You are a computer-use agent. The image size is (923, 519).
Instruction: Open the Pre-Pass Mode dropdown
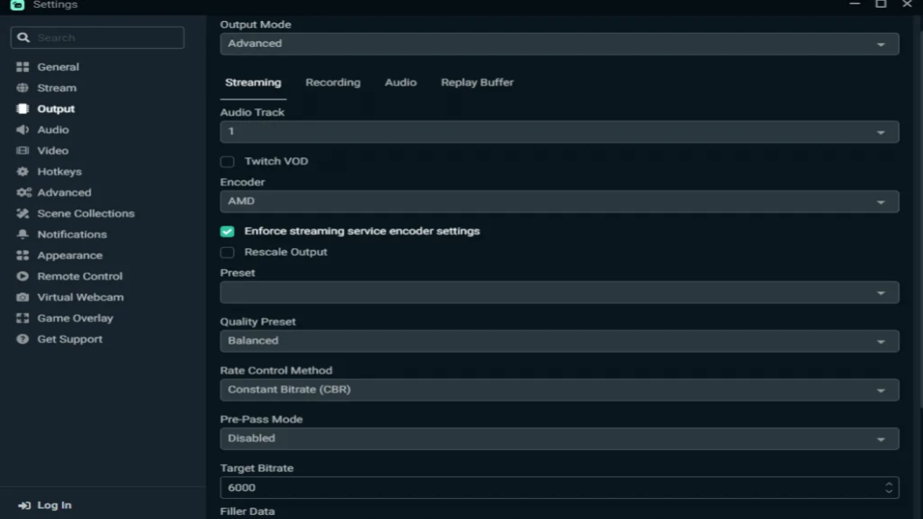tap(560, 438)
